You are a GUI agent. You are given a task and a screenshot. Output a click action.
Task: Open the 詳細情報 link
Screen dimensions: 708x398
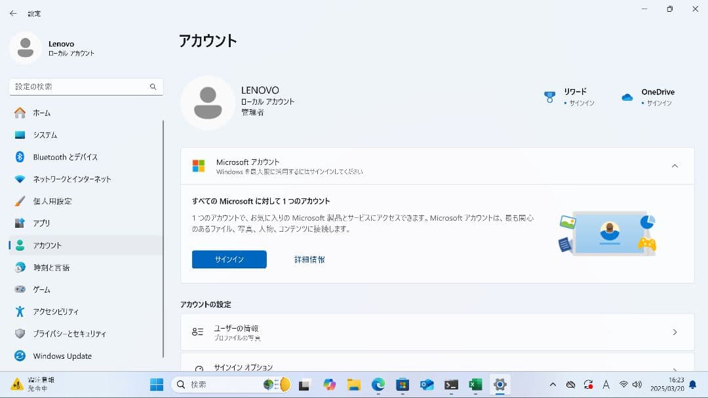pos(309,259)
